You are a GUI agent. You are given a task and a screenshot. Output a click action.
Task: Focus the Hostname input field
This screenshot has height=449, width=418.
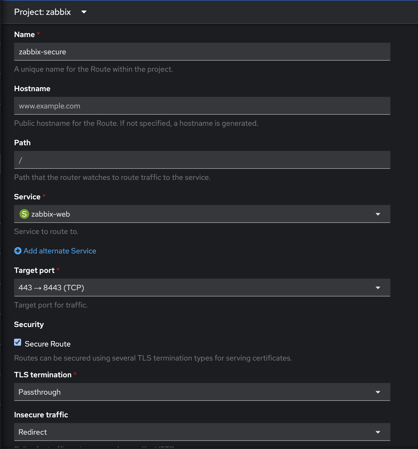(202, 106)
